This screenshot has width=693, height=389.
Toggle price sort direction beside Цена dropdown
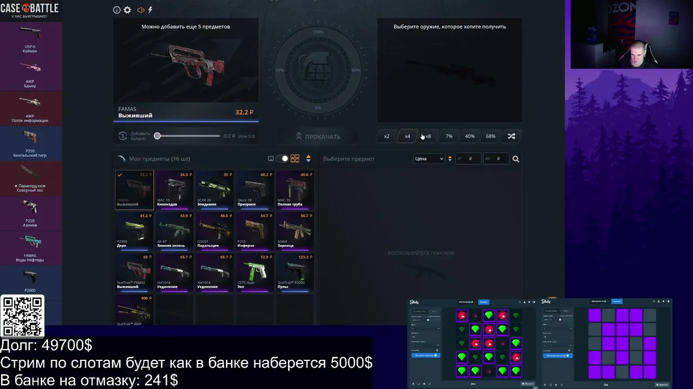pos(449,159)
